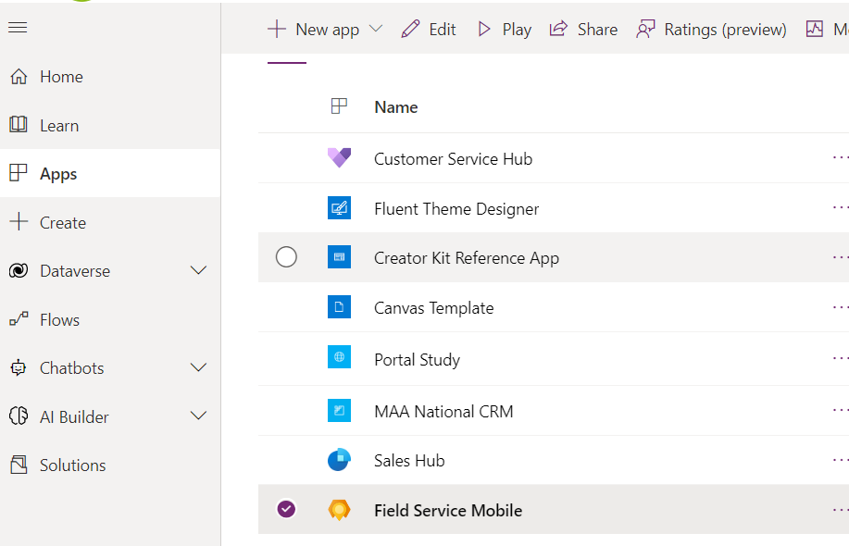Click the app type column header icon
The image size is (849, 546).
pyautogui.click(x=339, y=106)
